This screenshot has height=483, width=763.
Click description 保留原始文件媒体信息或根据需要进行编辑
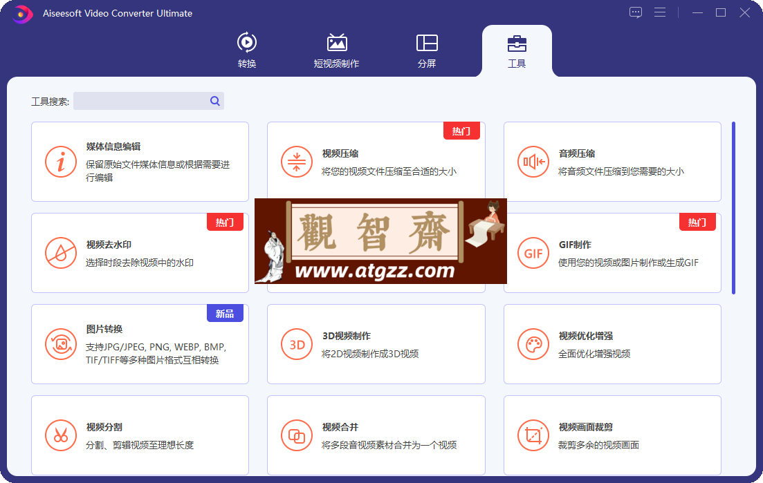(x=158, y=171)
